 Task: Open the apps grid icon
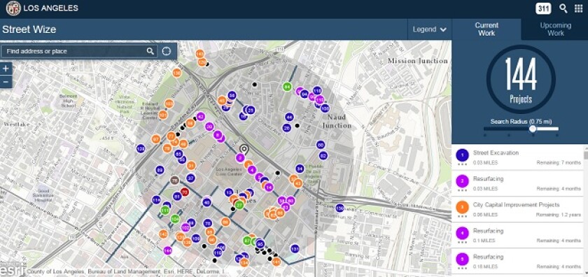coord(579,8)
